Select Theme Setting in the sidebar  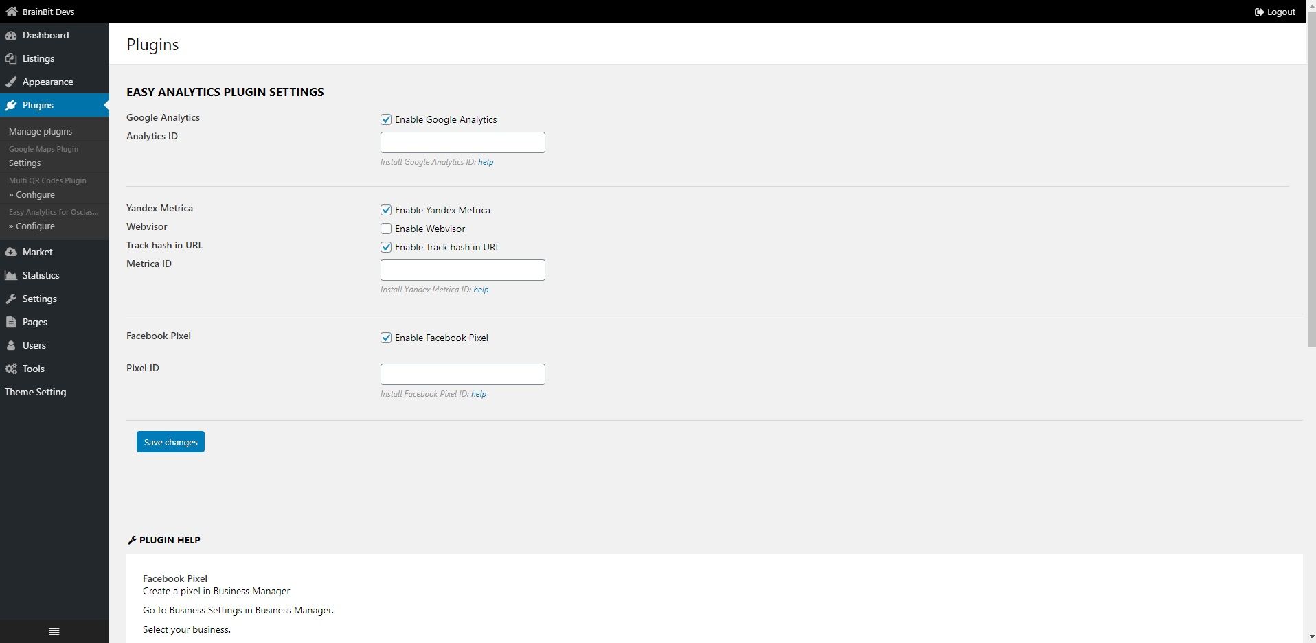34,392
